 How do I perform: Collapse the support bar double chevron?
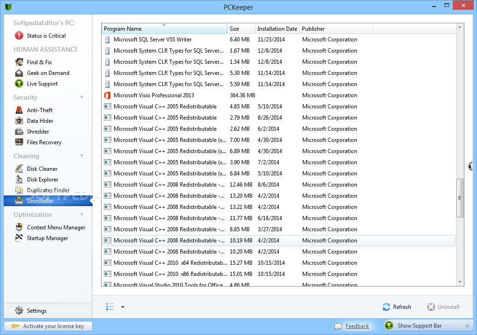pos(467,326)
